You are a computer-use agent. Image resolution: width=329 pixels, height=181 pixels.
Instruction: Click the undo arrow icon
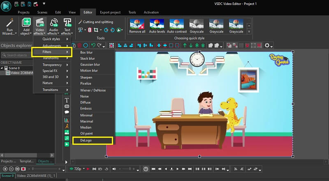(x=93, y=46)
